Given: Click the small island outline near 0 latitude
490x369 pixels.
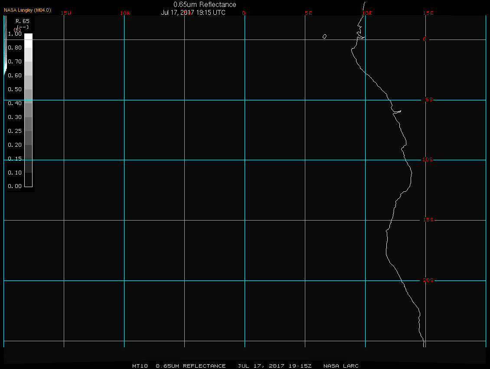Looking at the screenshot, I should [x=324, y=36].
